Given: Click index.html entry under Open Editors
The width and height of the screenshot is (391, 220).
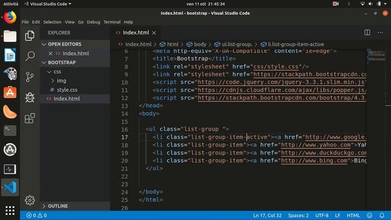Looking at the screenshot, I should (76, 53).
